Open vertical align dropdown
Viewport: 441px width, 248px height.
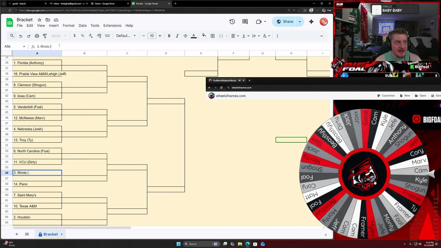[x=245, y=36]
